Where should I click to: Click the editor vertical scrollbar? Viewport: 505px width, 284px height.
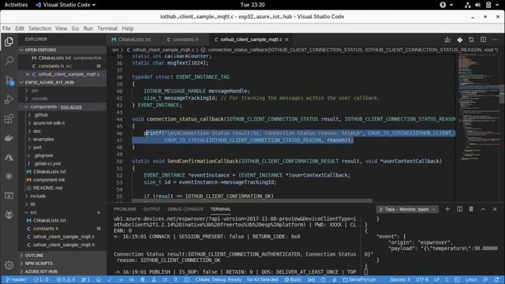[x=502, y=93]
